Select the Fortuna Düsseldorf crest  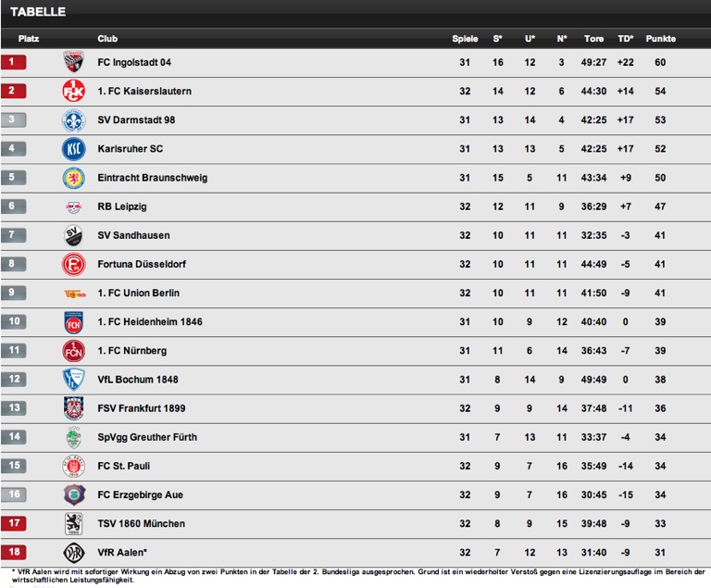(x=74, y=264)
